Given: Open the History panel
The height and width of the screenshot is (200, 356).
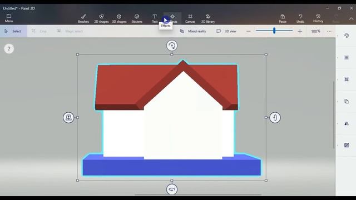Looking at the screenshot, I should pos(318,18).
